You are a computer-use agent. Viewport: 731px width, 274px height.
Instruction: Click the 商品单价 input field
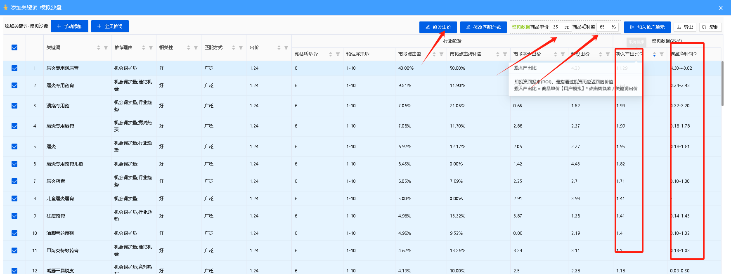pos(561,27)
